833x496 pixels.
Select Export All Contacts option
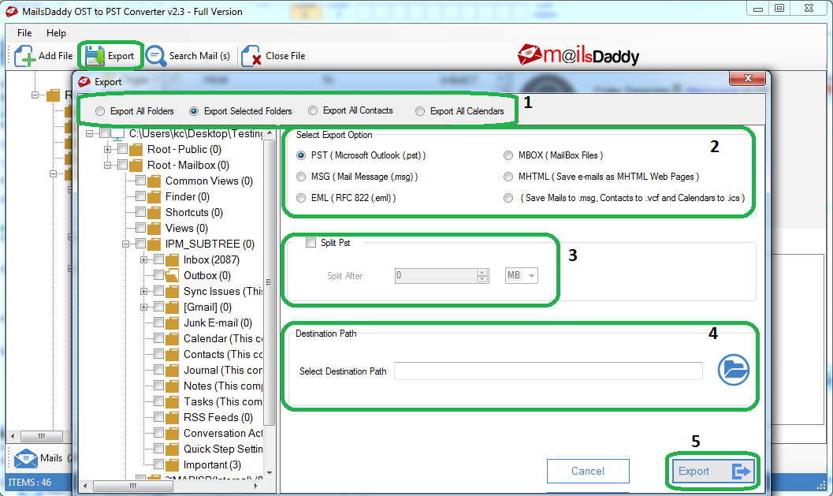click(313, 110)
